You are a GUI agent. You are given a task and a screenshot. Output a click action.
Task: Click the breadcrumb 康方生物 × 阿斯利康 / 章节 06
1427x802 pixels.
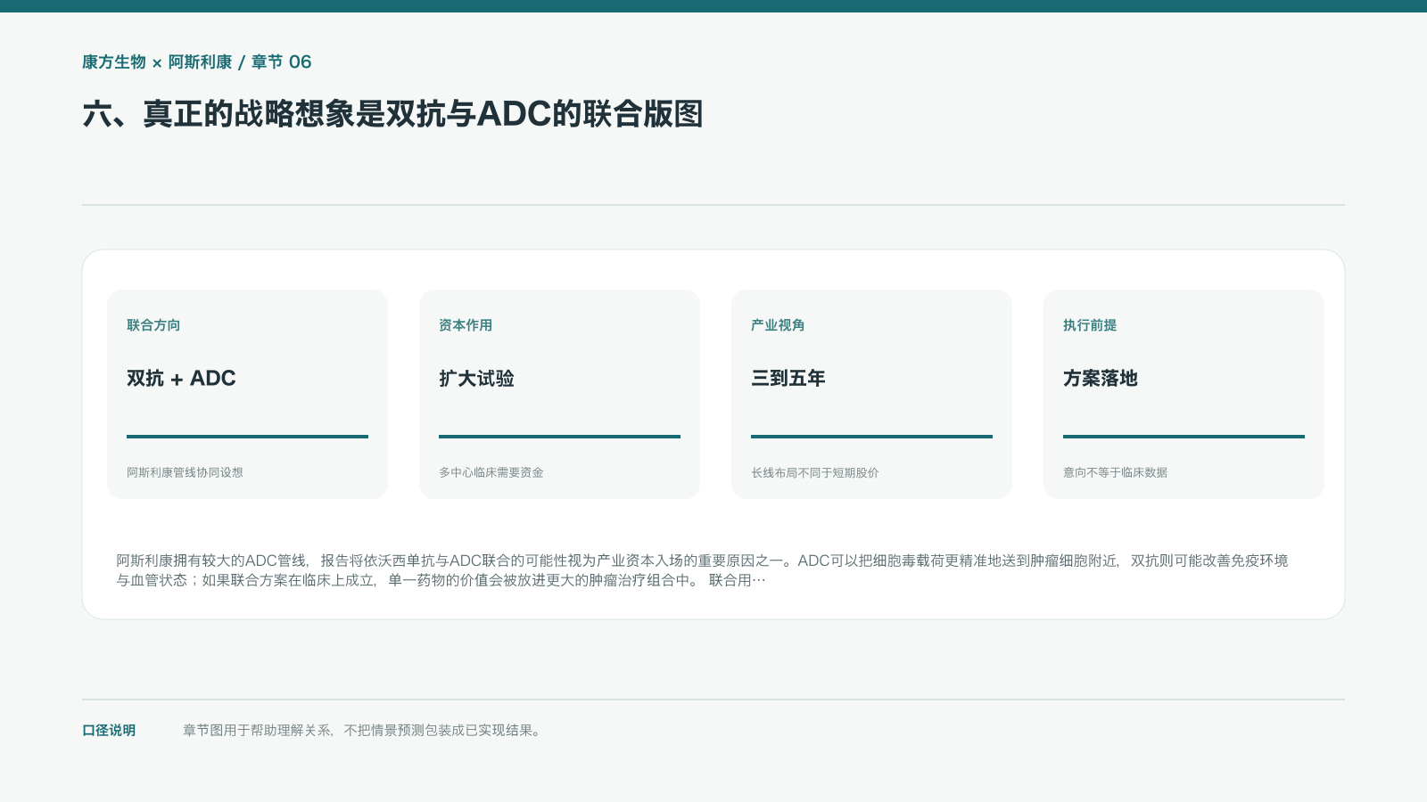tap(196, 62)
